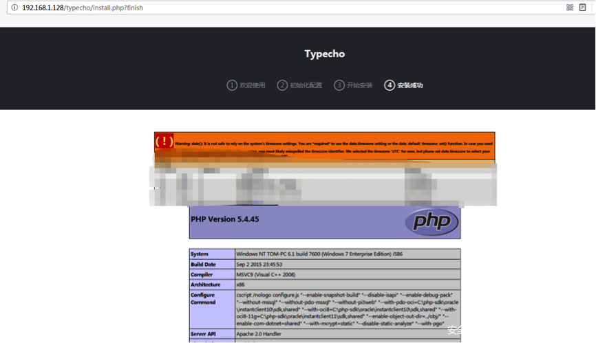Select step 1 欢迎使用
596x343 pixels.
pos(246,85)
